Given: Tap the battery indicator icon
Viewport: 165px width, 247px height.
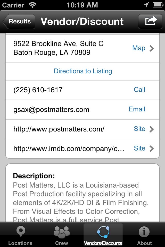Looking at the screenshot, I should [158, 5].
